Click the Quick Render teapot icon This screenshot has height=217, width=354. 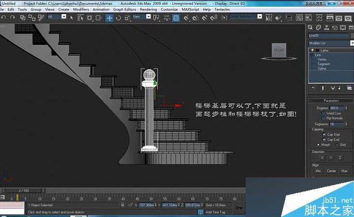tap(348, 18)
